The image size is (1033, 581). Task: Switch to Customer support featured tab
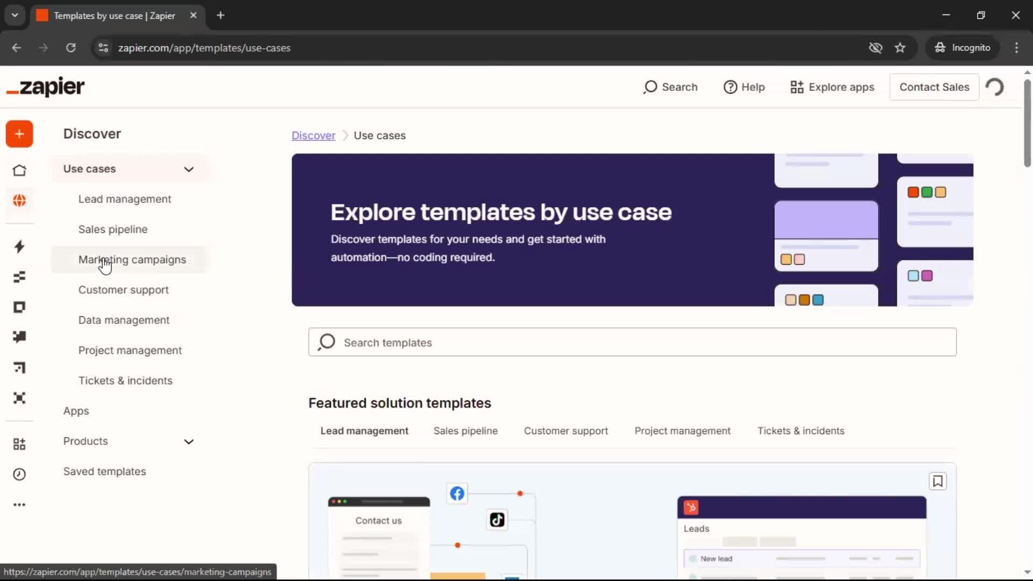566,430
